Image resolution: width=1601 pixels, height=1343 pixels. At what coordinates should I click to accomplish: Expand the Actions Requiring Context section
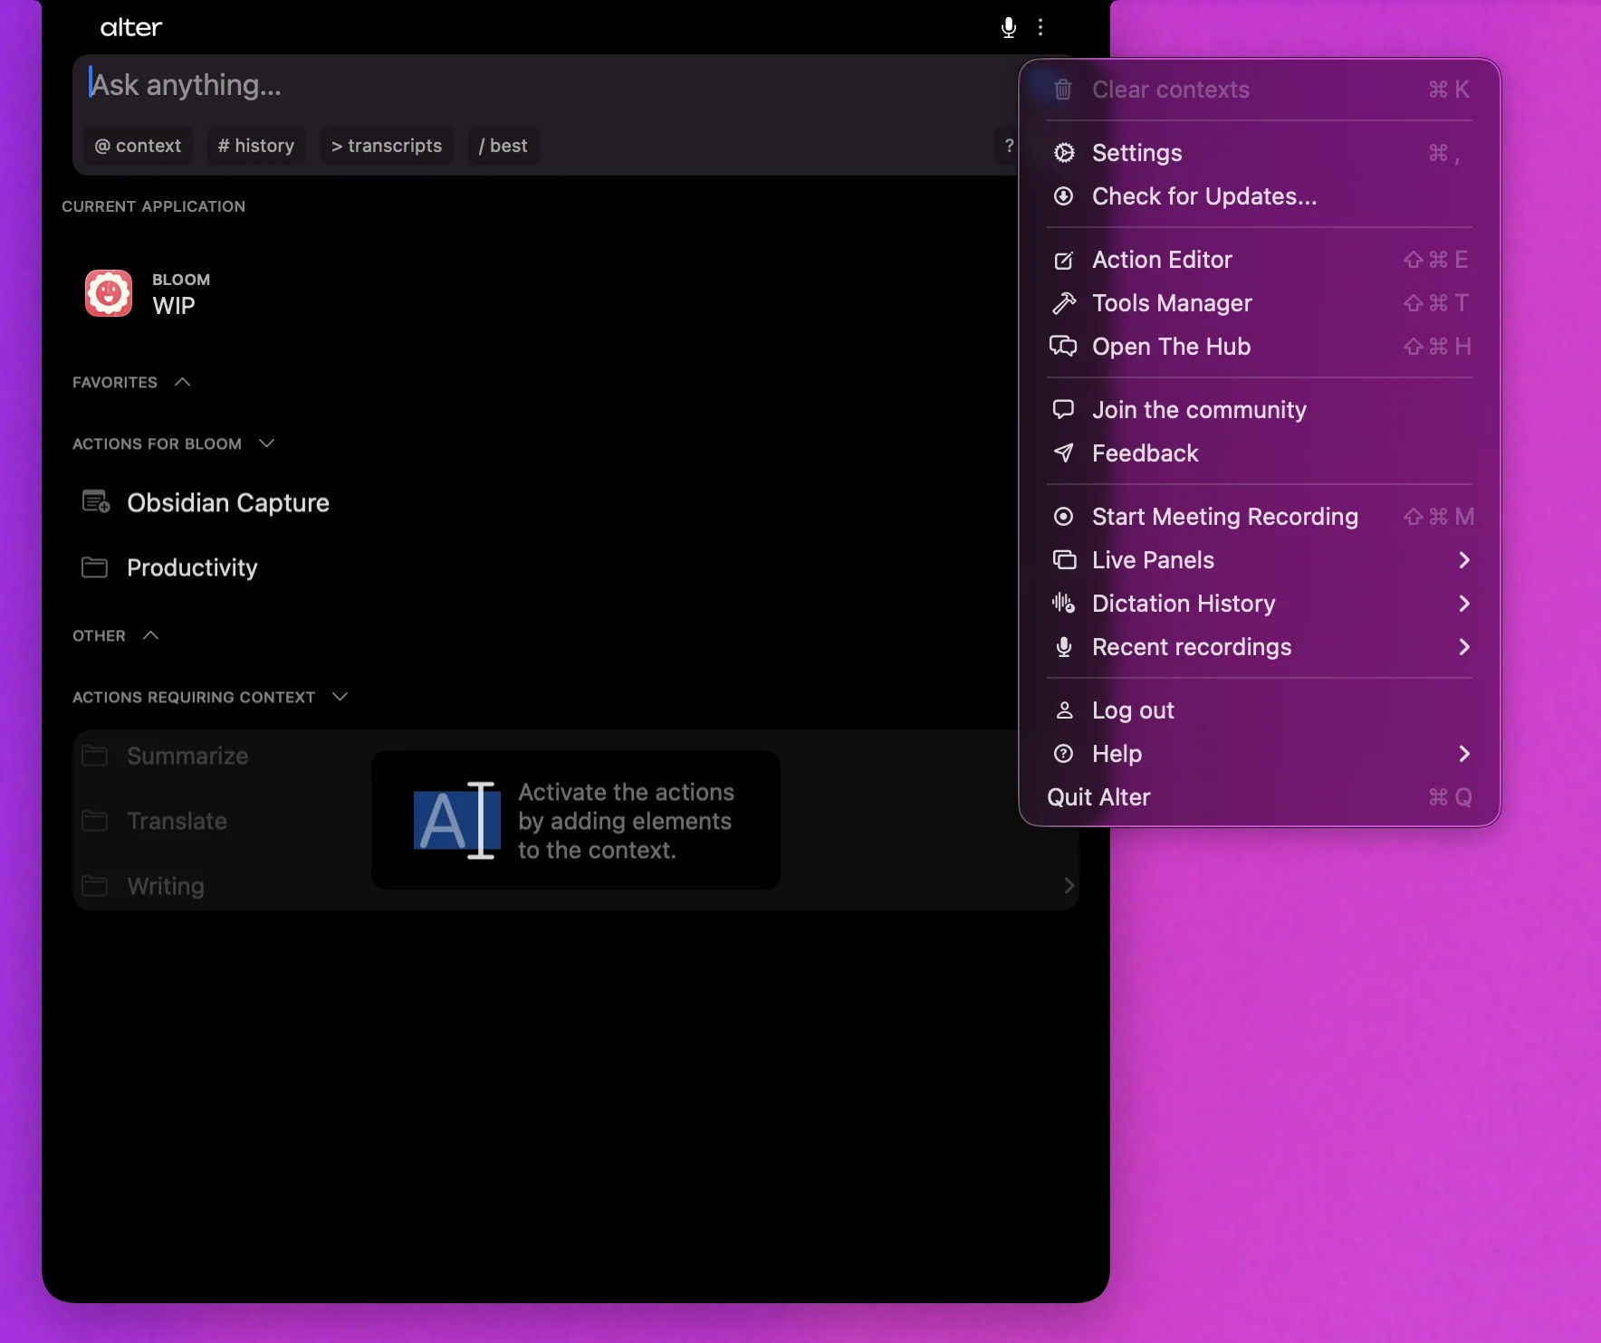point(340,697)
